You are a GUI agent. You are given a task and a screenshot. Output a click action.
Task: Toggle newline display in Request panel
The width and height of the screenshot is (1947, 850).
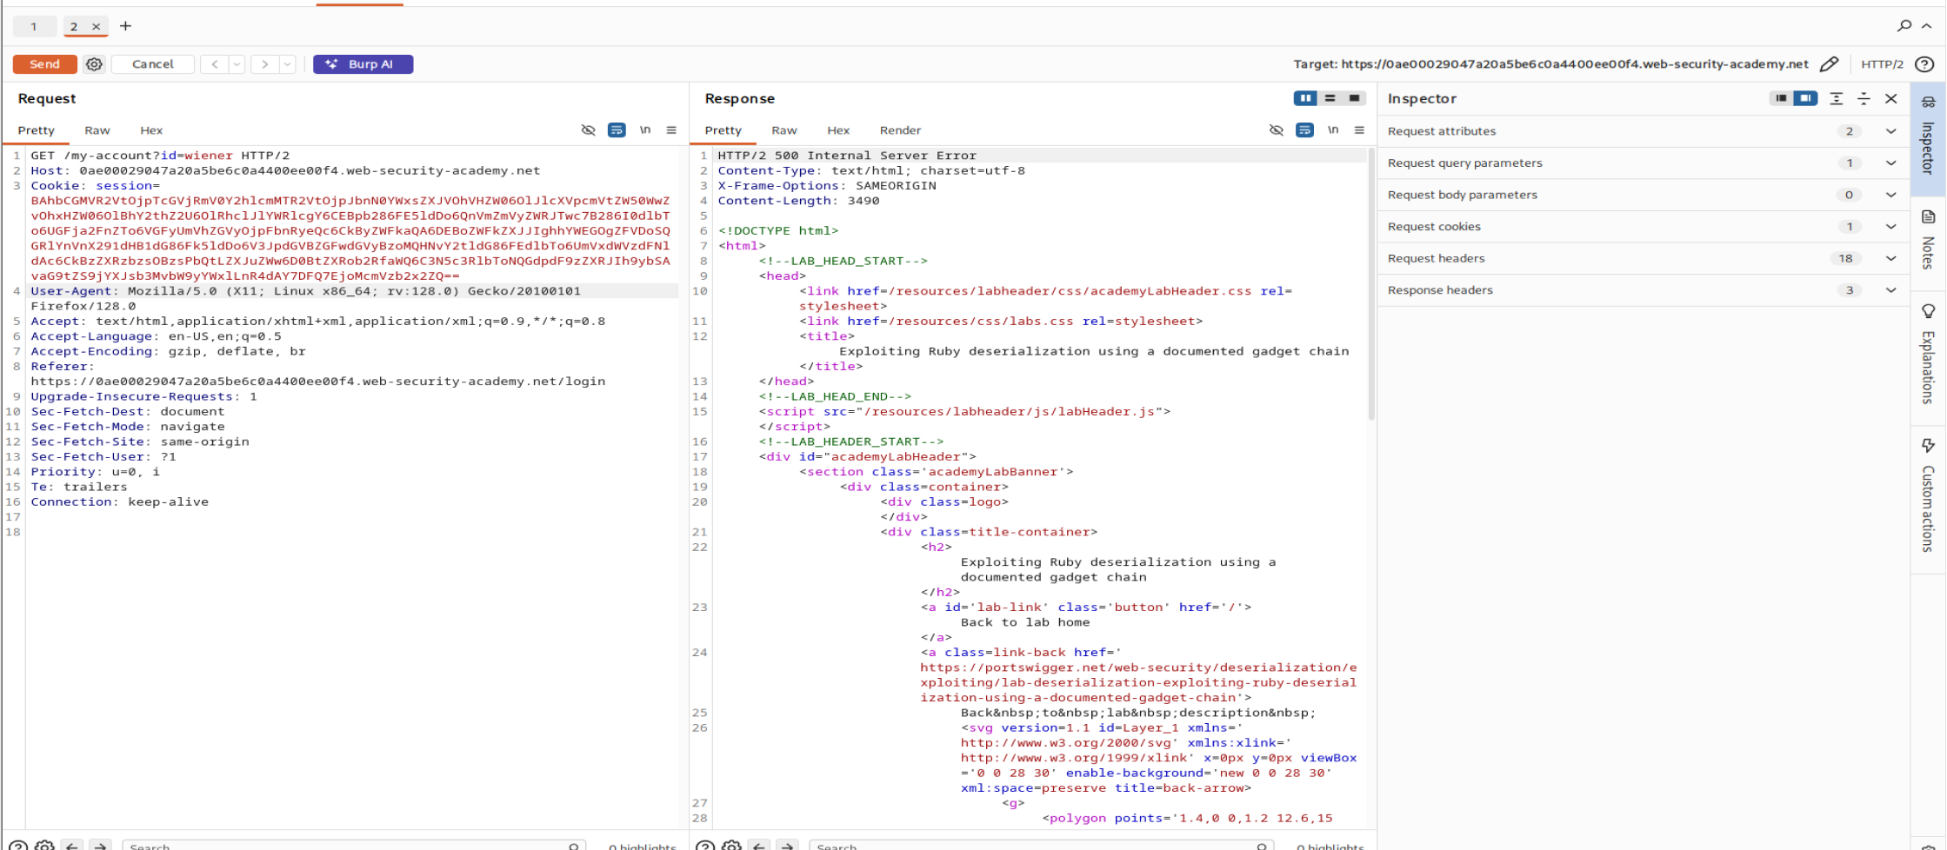(x=645, y=130)
